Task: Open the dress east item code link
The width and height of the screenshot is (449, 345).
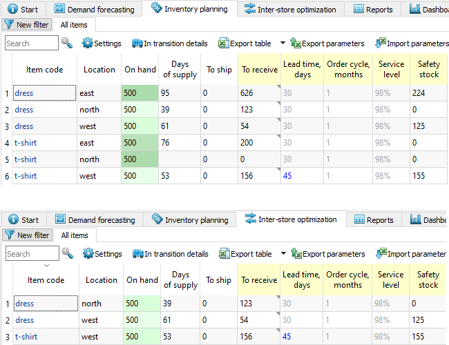Action: (x=23, y=93)
